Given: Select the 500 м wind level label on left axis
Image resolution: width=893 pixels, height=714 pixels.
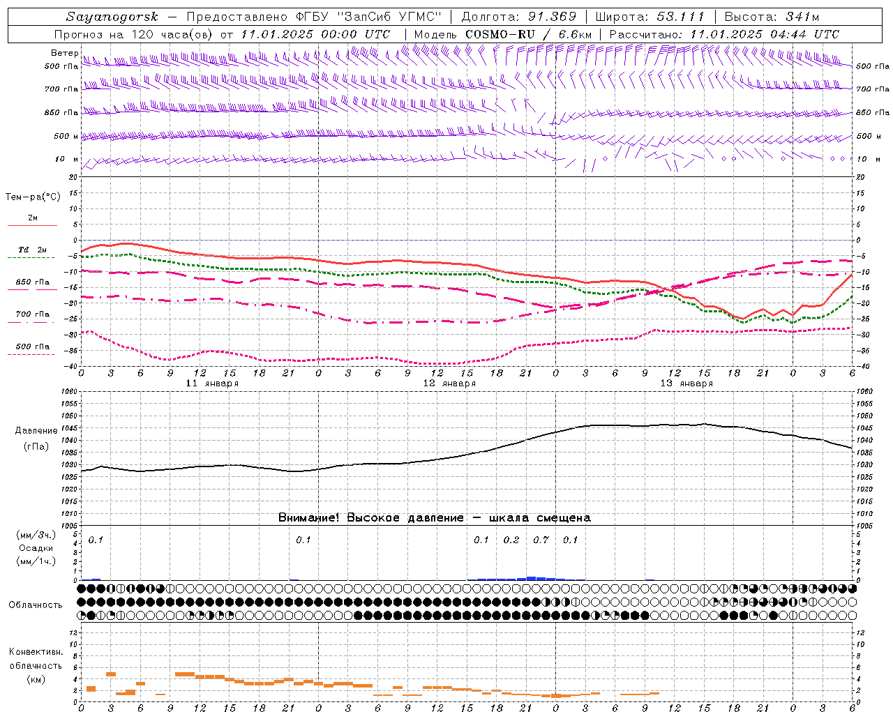Looking at the screenshot, I should coord(66,136).
